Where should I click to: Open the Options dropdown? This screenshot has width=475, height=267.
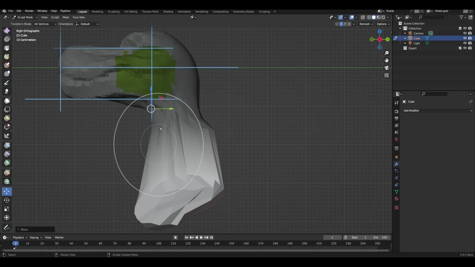pyautogui.click(x=383, y=24)
